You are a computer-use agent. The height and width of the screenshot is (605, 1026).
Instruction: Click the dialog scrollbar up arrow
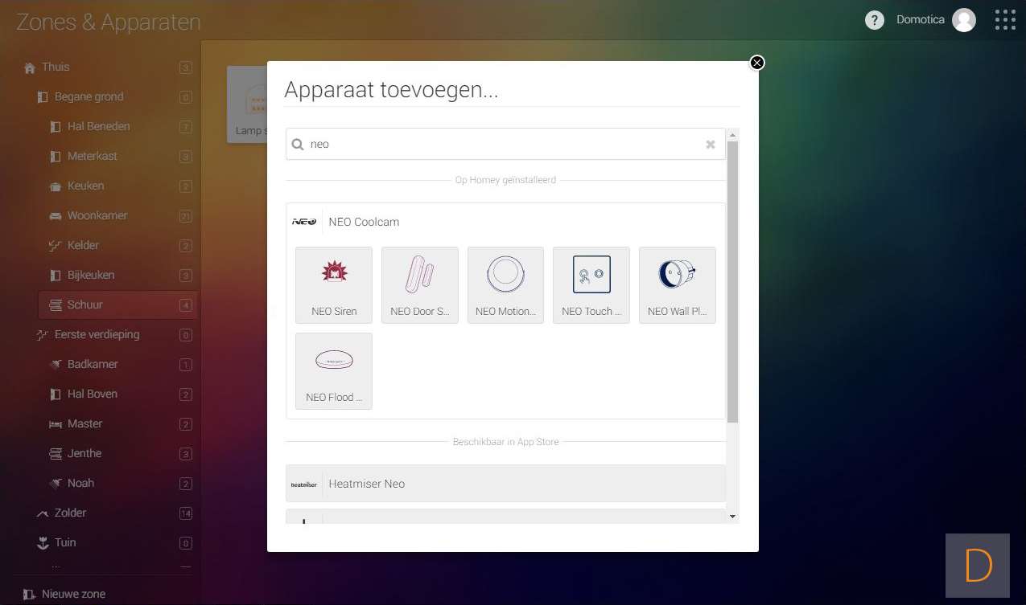(732, 134)
